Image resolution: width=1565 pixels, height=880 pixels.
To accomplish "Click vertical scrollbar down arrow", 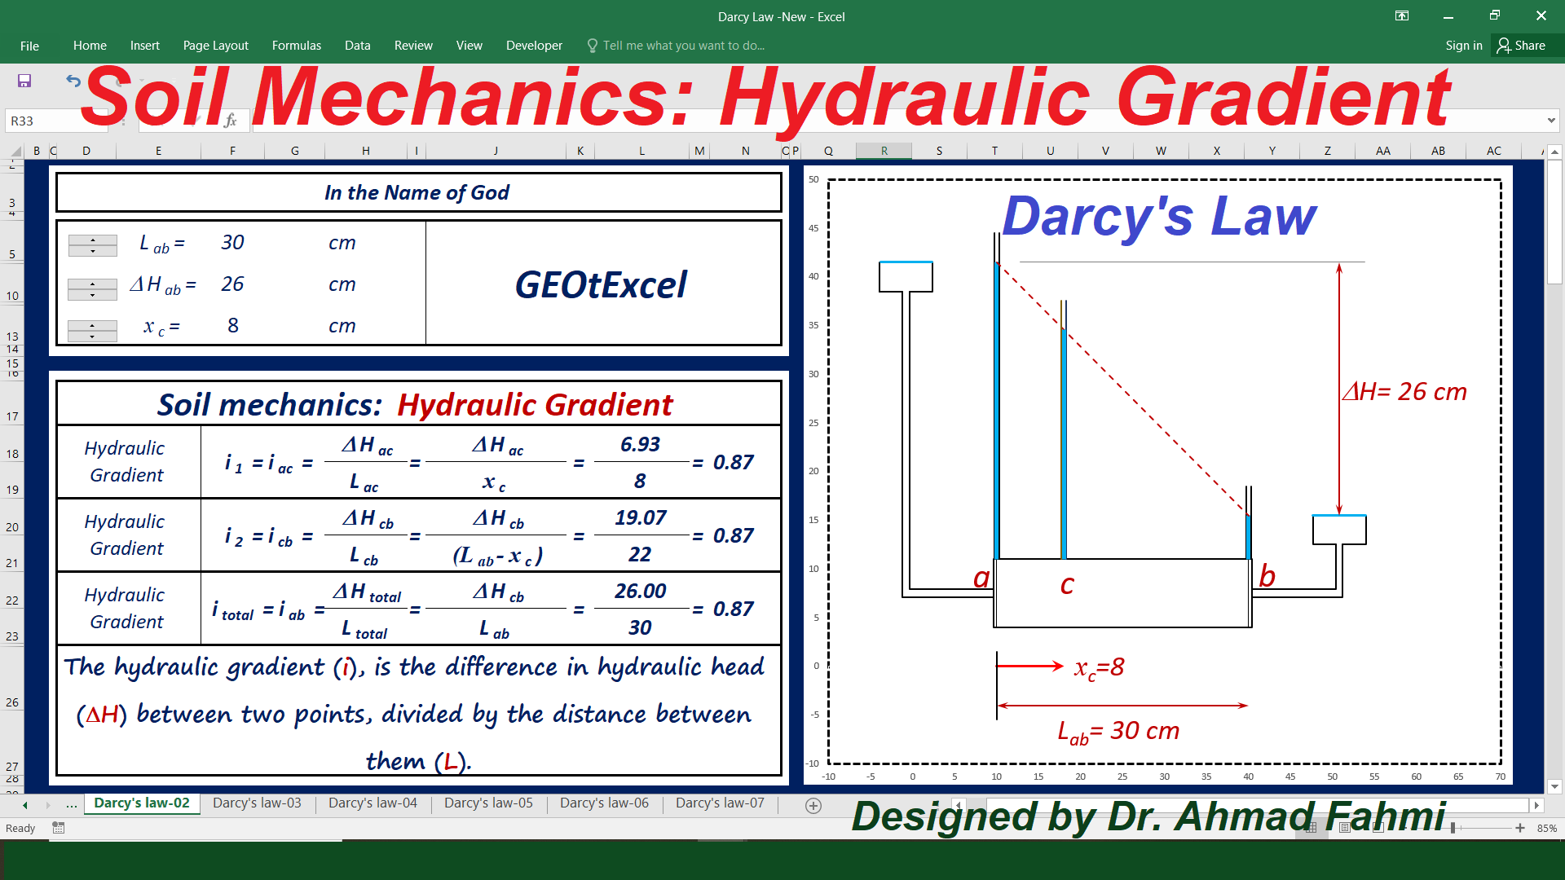I will [x=1554, y=787].
